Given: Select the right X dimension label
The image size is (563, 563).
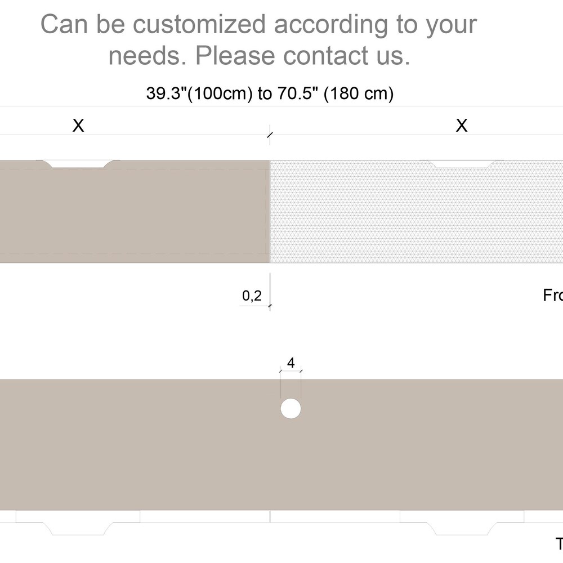Looking at the screenshot, I should click(x=462, y=126).
